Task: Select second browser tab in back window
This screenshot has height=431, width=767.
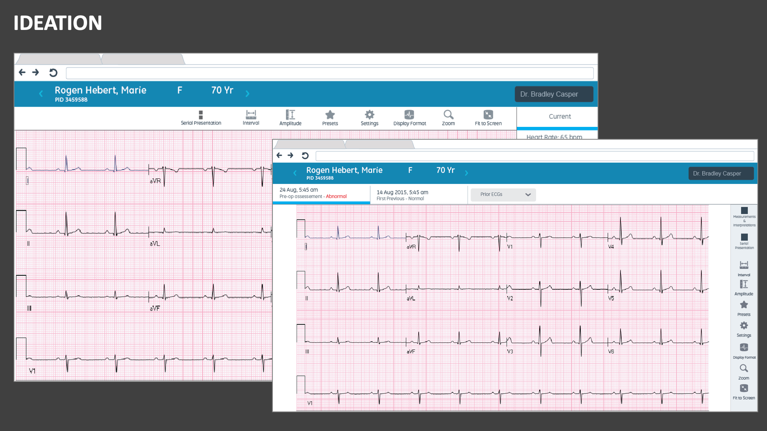Action: 143,59
